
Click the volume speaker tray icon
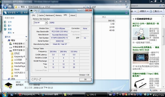click(x=151, y=94)
